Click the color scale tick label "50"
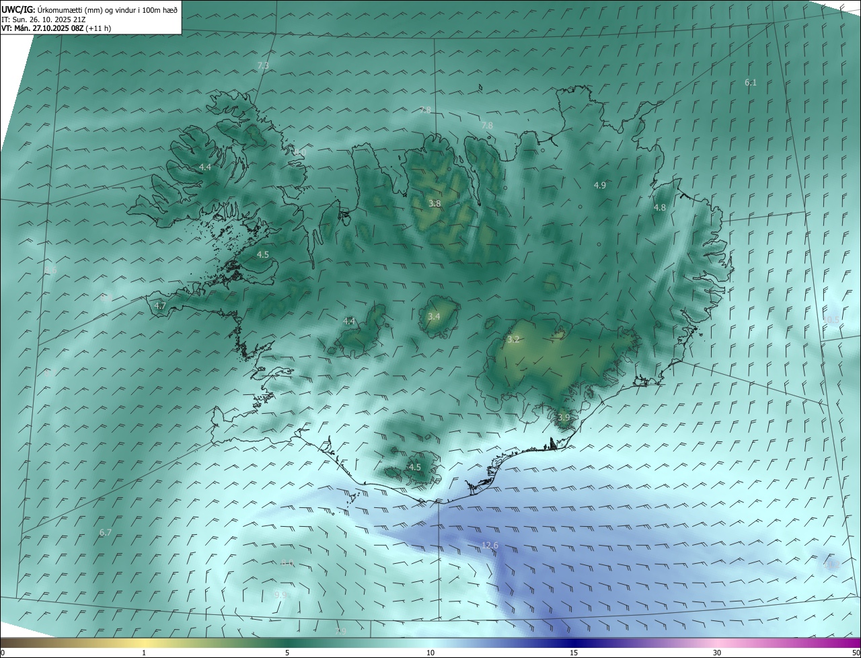Viewport: 861px width, 658px height. pyautogui.click(x=856, y=653)
